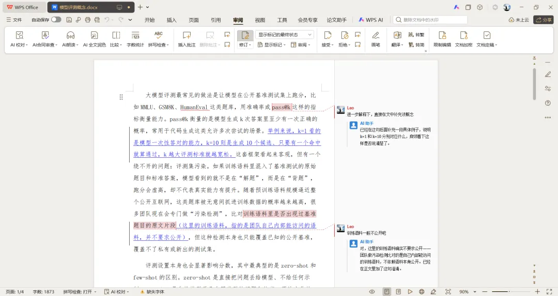Select the 画笔 pen tool

pos(376,39)
